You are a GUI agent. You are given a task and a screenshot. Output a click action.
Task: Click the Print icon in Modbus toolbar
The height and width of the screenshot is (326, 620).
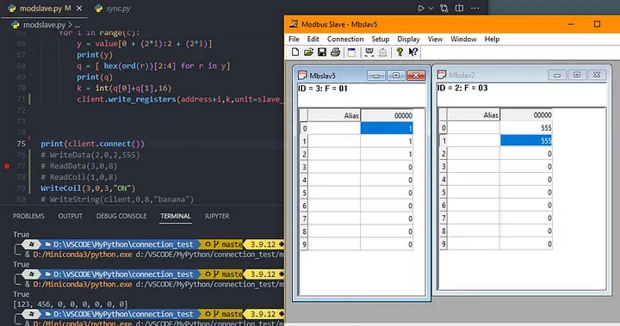(335, 52)
